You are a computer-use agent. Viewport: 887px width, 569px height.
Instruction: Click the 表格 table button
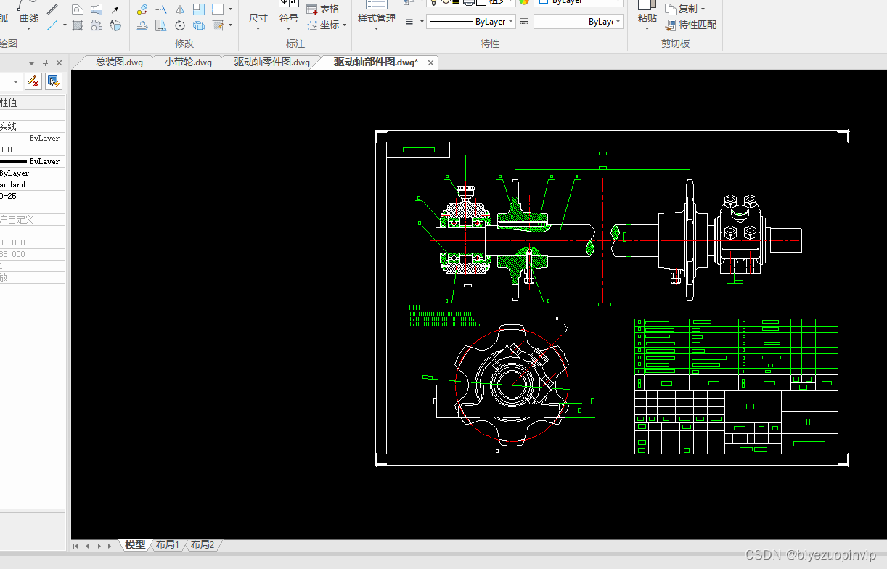pos(323,9)
